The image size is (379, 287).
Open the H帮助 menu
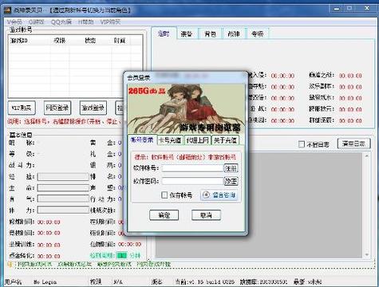click(x=85, y=22)
